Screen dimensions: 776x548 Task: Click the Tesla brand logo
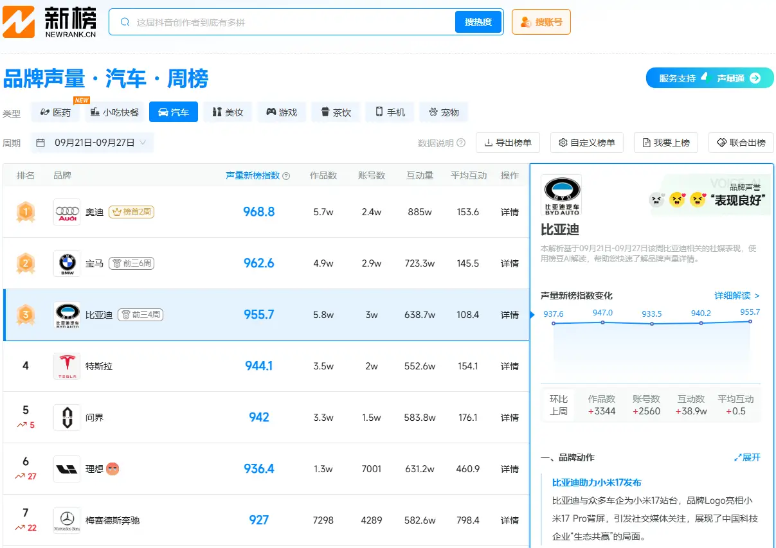pyautogui.click(x=67, y=366)
